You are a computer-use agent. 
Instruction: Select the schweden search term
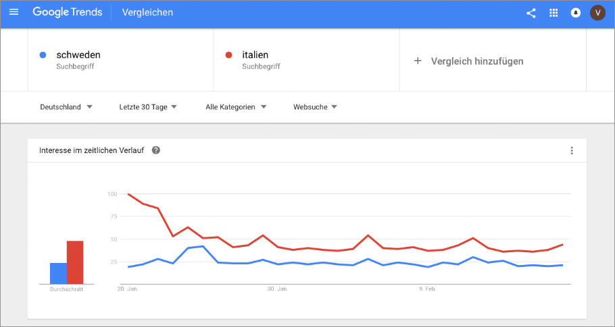(x=78, y=55)
